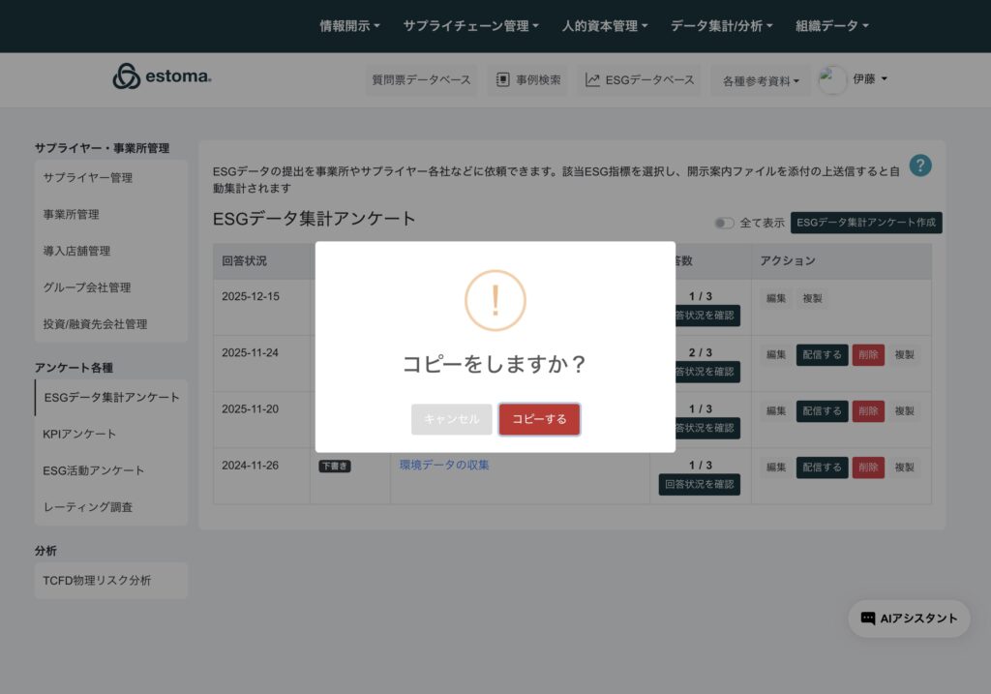
Task: Expand the 情報開示 dropdown menu
Action: pyautogui.click(x=349, y=26)
